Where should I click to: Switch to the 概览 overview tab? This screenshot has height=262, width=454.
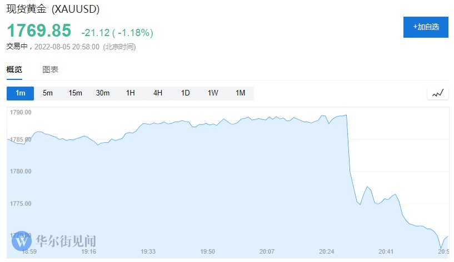click(x=14, y=70)
